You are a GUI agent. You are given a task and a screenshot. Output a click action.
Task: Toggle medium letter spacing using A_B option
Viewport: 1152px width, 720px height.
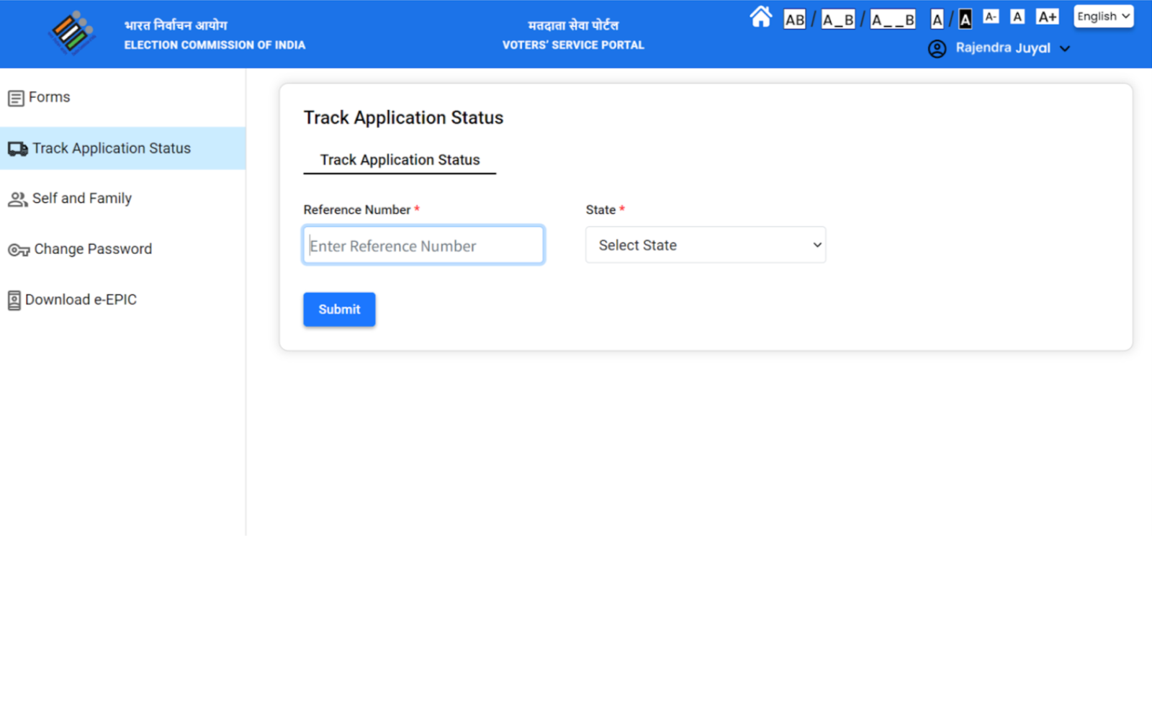click(838, 19)
